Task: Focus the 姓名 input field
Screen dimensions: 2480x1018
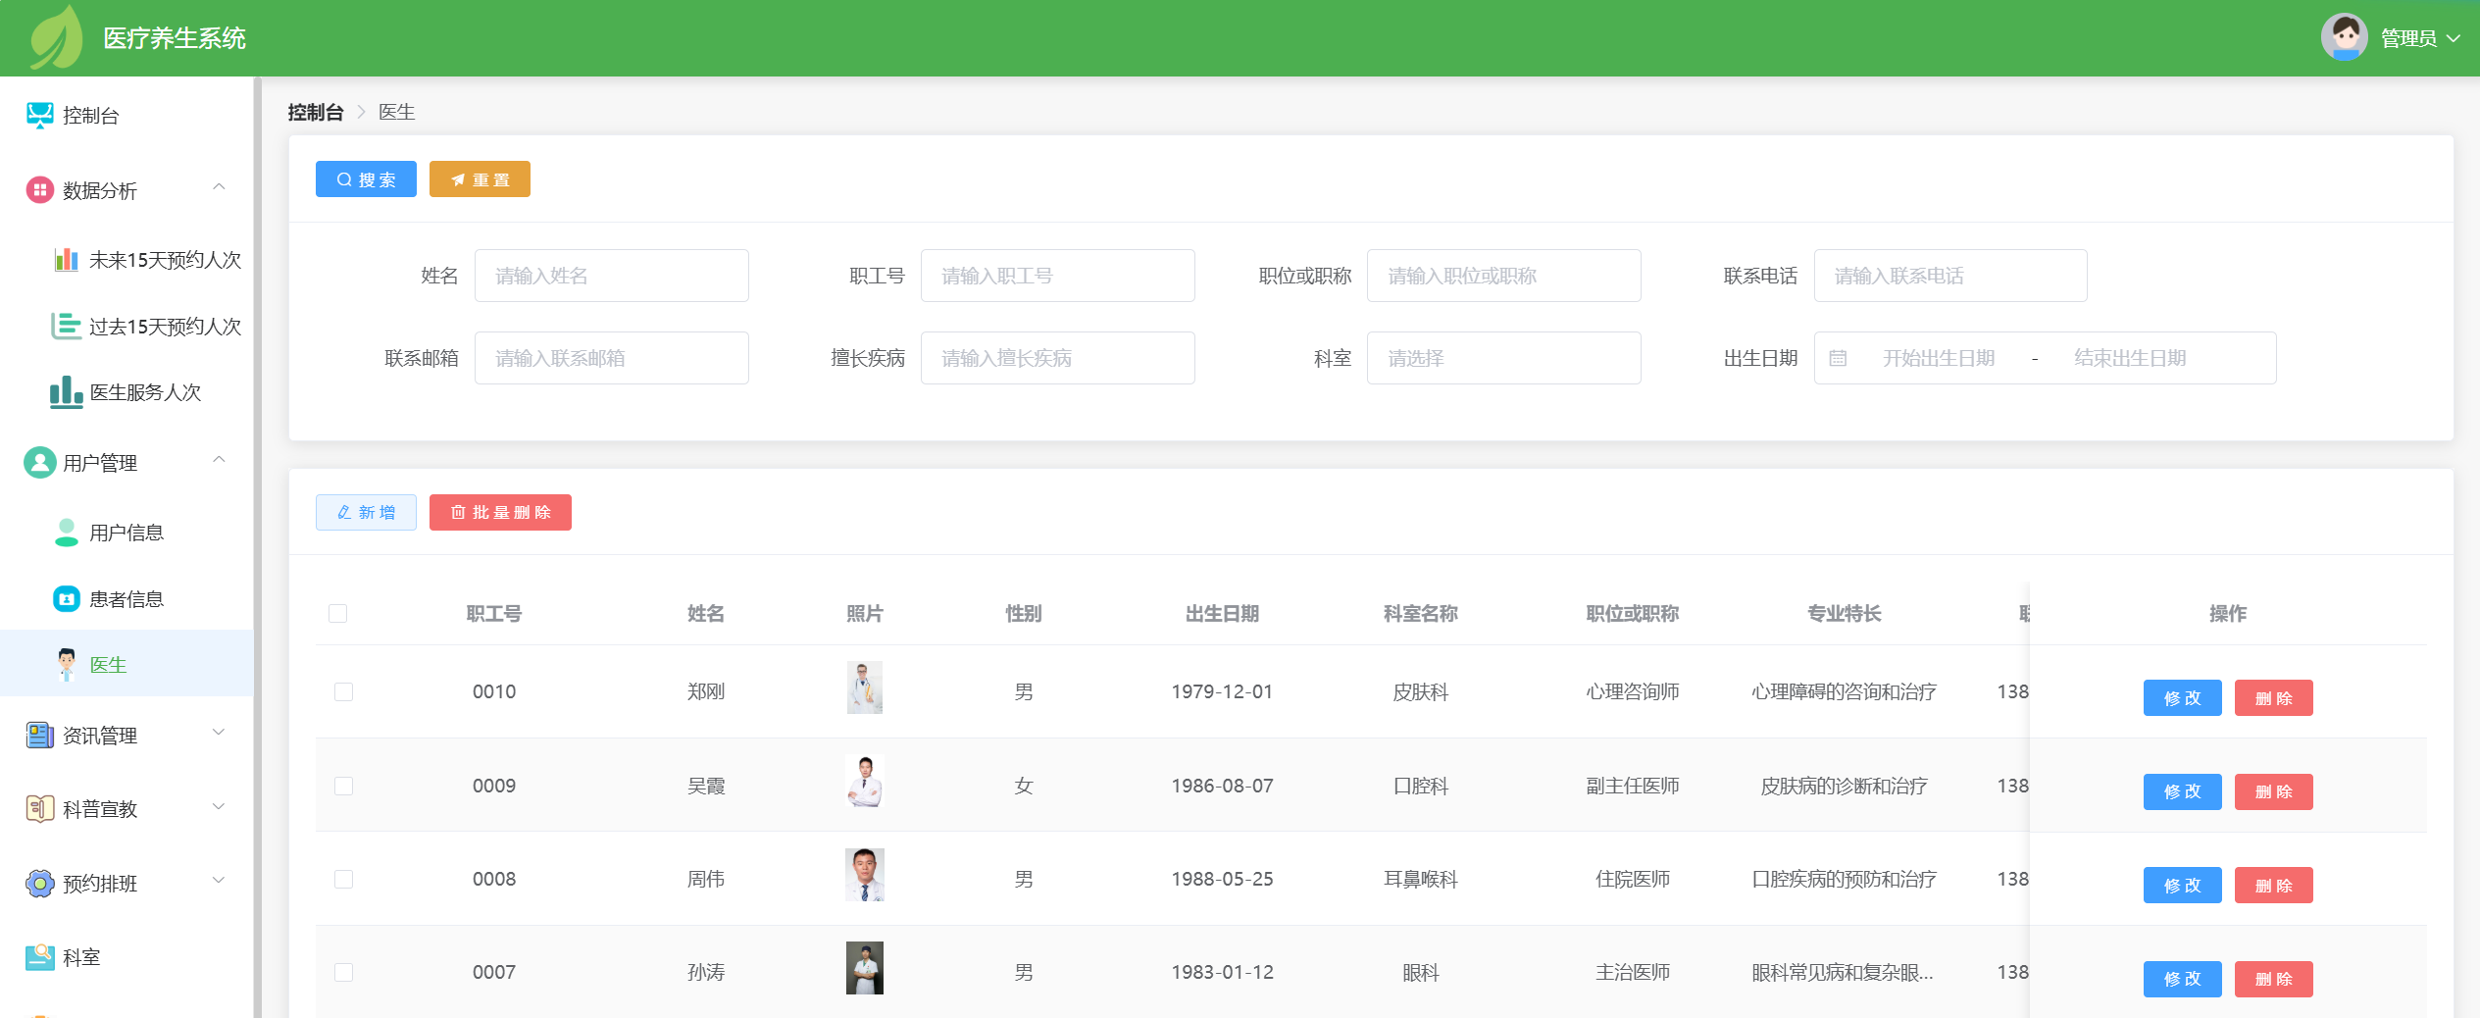Action: (611, 276)
